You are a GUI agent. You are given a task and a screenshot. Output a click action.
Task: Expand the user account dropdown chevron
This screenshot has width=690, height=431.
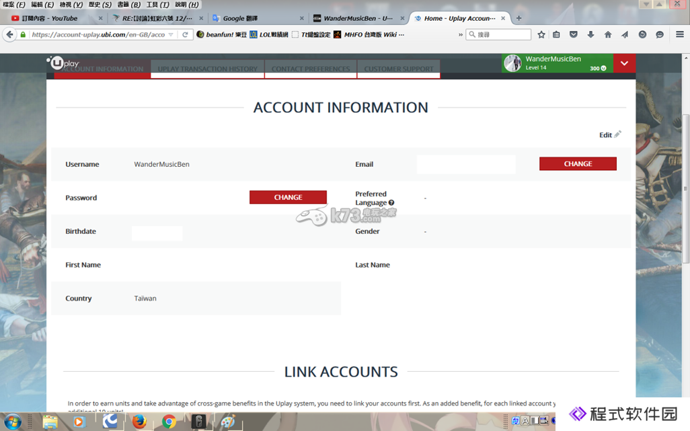(x=625, y=63)
